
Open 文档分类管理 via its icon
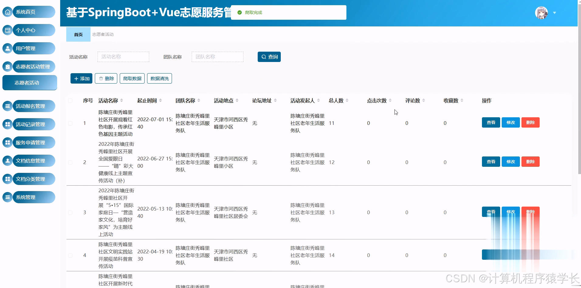(7, 179)
